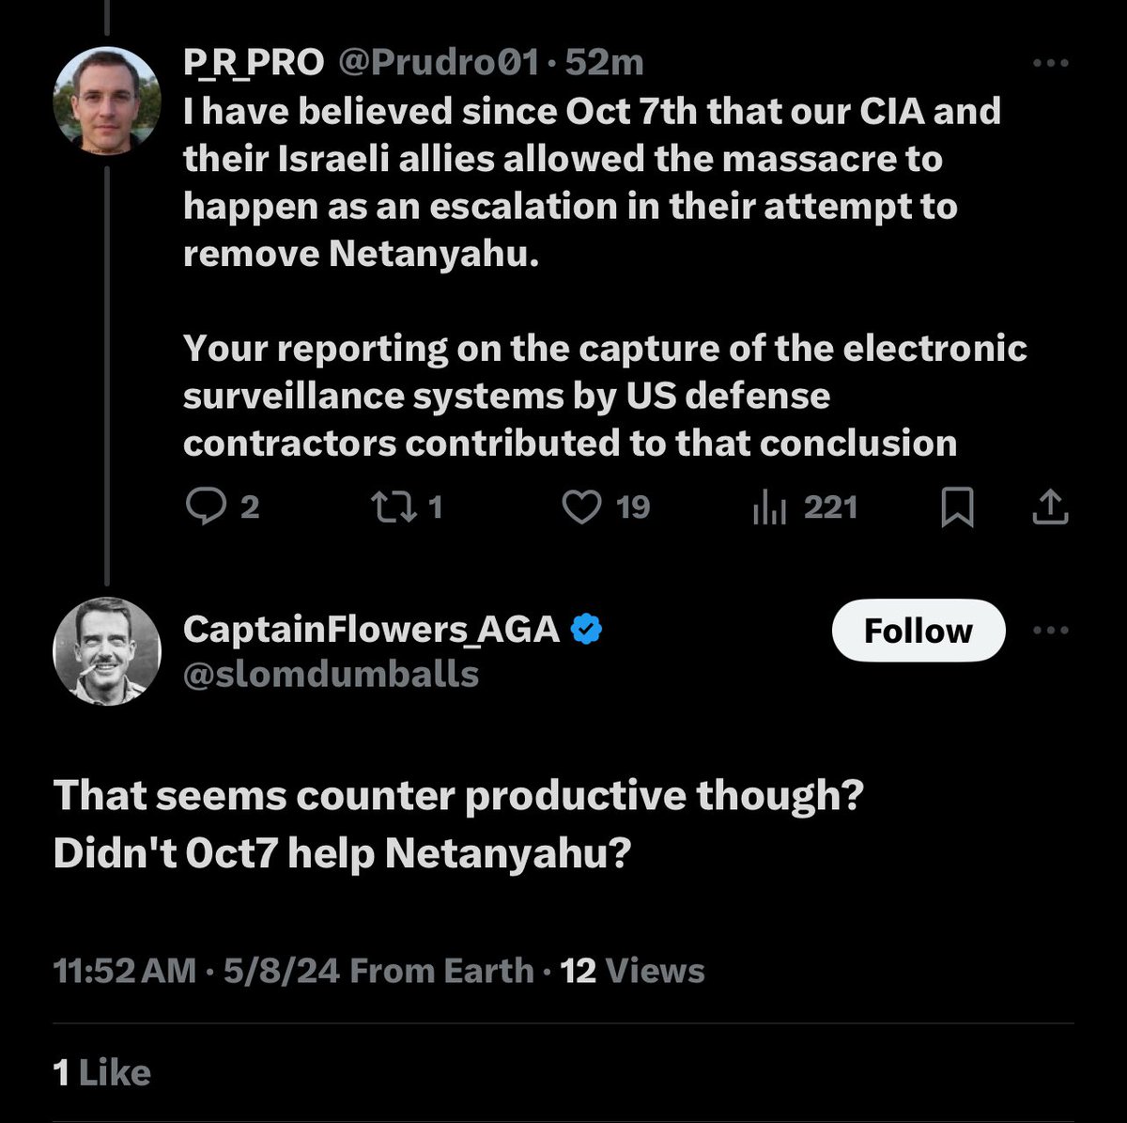This screenshot has width=1127, height=1123.
Task: Click the reply icon on P_R_PRO's tweet
Action: pos(203,507)
